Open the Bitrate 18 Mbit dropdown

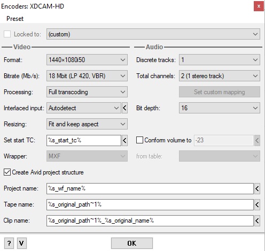click(x=87, y=76)
